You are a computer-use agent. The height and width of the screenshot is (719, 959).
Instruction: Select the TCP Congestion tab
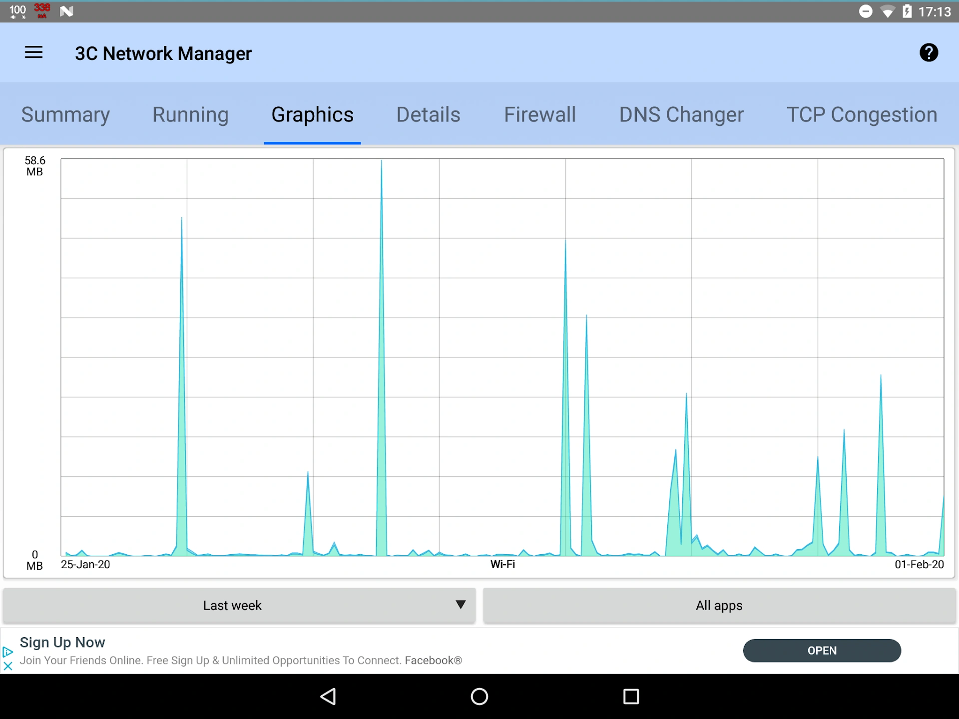click(x=862, y=114)
